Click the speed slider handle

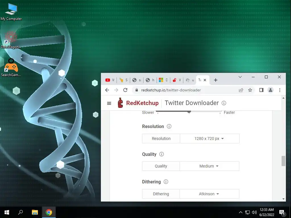(x=189, y=112)
